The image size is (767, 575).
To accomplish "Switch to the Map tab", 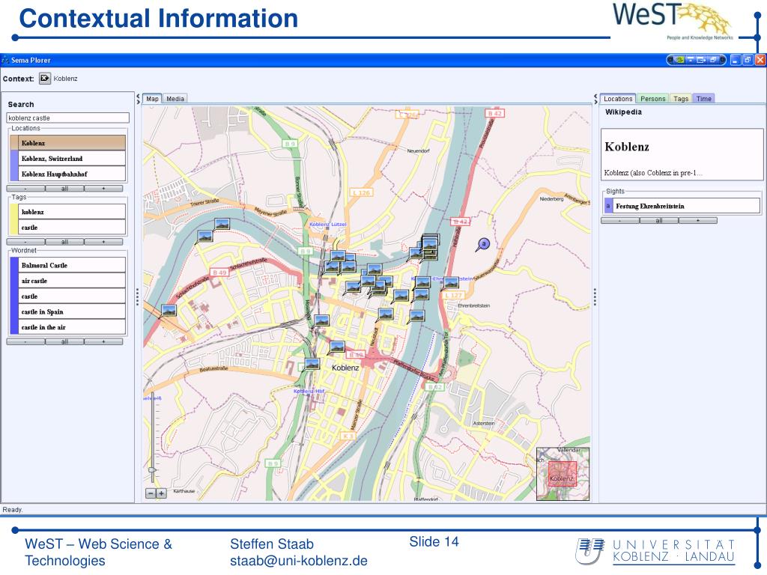I will pyautogui.click(x=152, y=99).
